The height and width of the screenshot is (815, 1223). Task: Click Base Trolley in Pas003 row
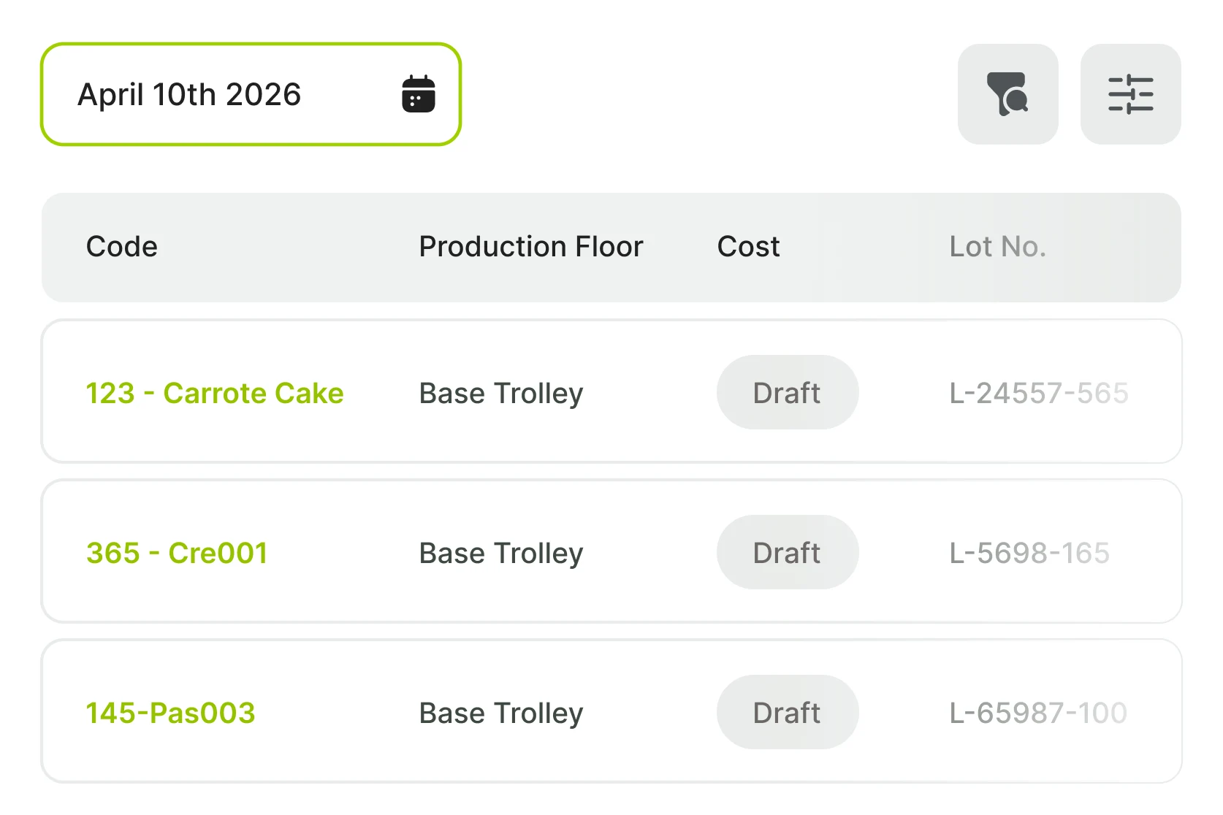coord(501,713)
